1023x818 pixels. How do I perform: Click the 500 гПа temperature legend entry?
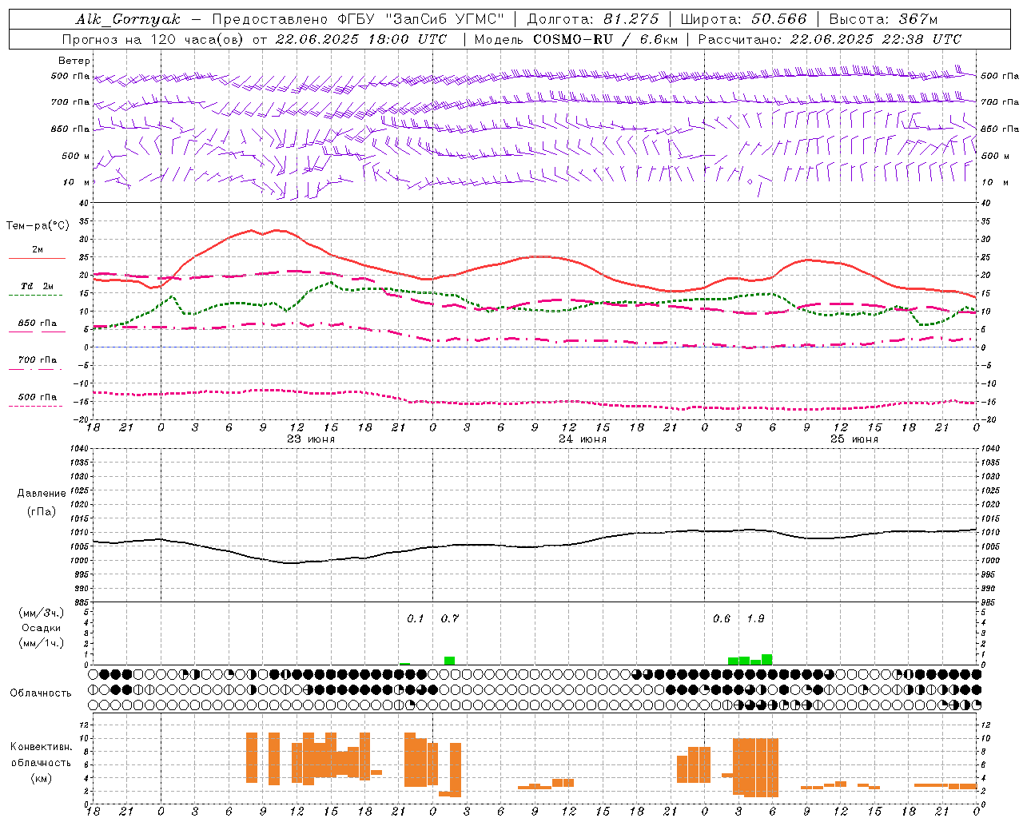click(x=38, y=397)
